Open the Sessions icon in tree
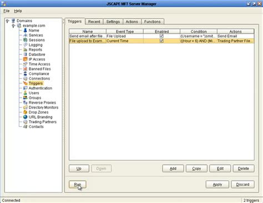This screenshot has width=263, height=203. coord(26,40)
